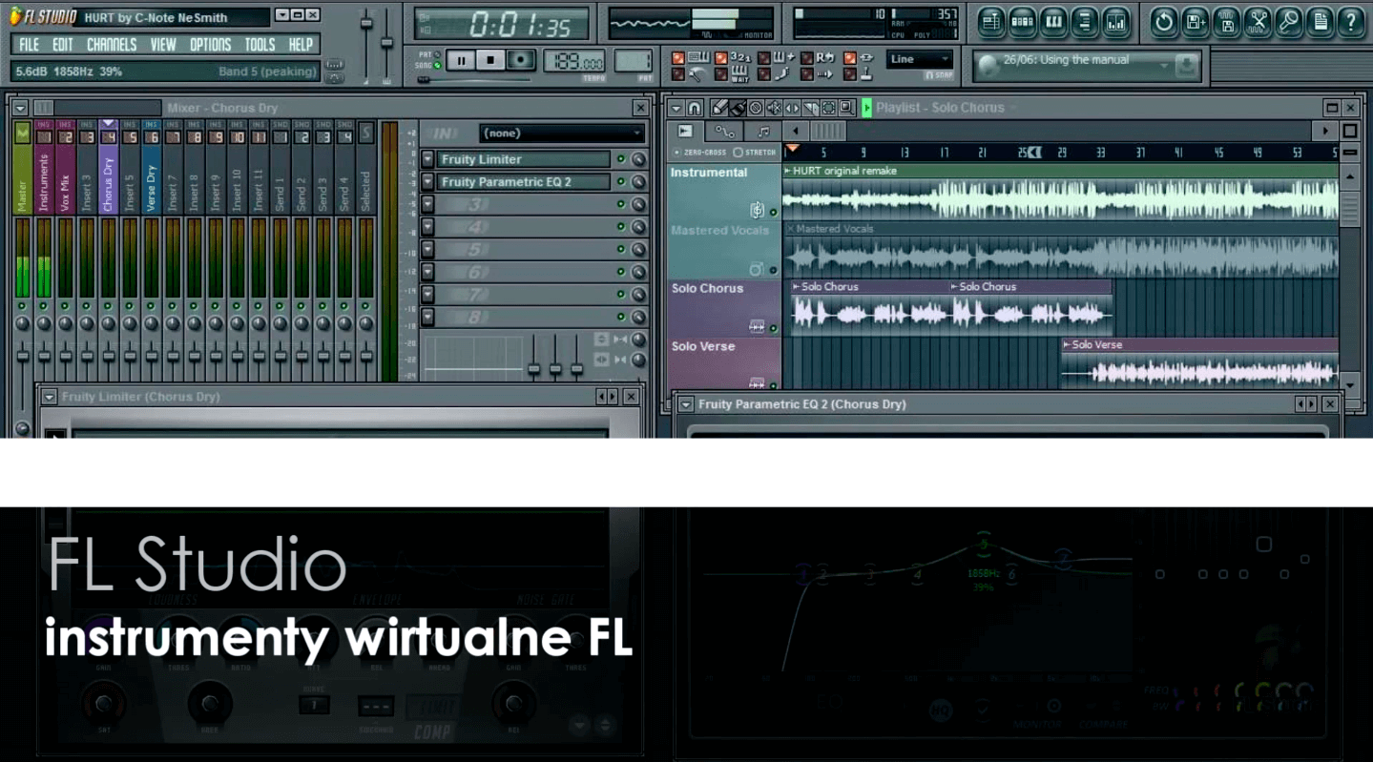This screenshot has width=1373, height=762.
Task: Open the Fruity Limiter slot arrow menu
Action: point(427,159)
